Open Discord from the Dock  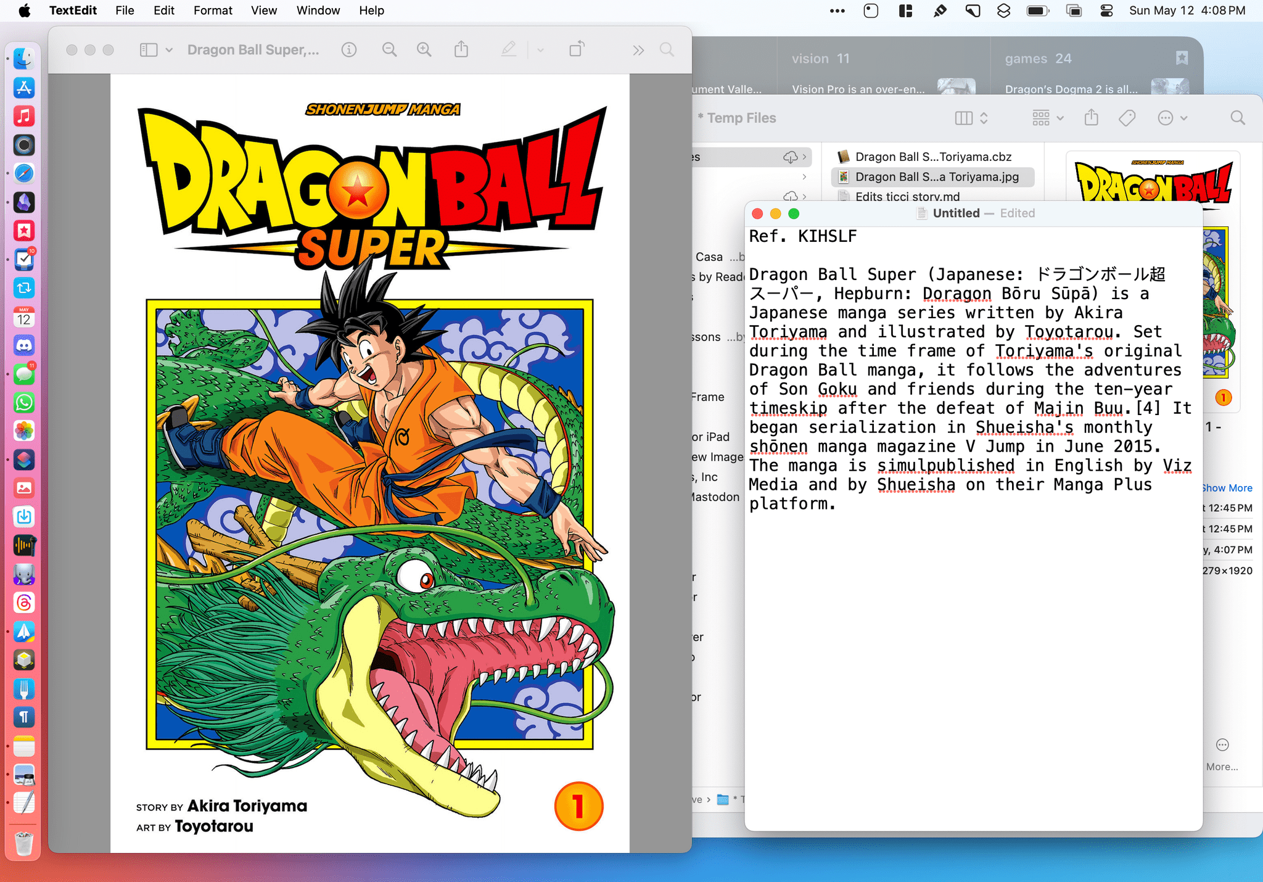pos(24,345)
